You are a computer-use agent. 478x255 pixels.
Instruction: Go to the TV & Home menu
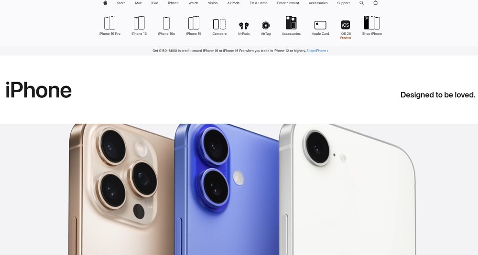pos(259,3)
